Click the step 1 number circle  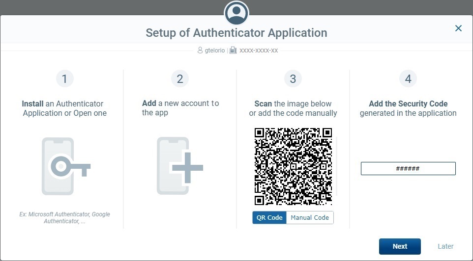pos(64,78)
